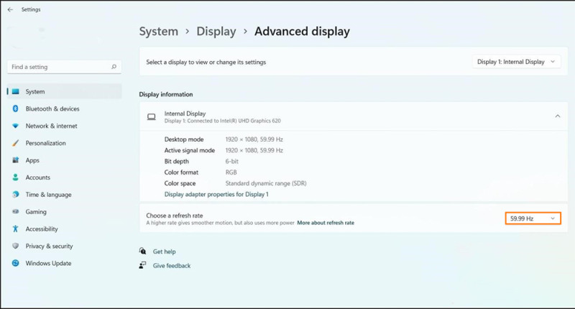This screenshot has height=309, width=575.
Task: Open Windows Update icon in sidebar
Action: pyautogui.click(x=15, y=264)
